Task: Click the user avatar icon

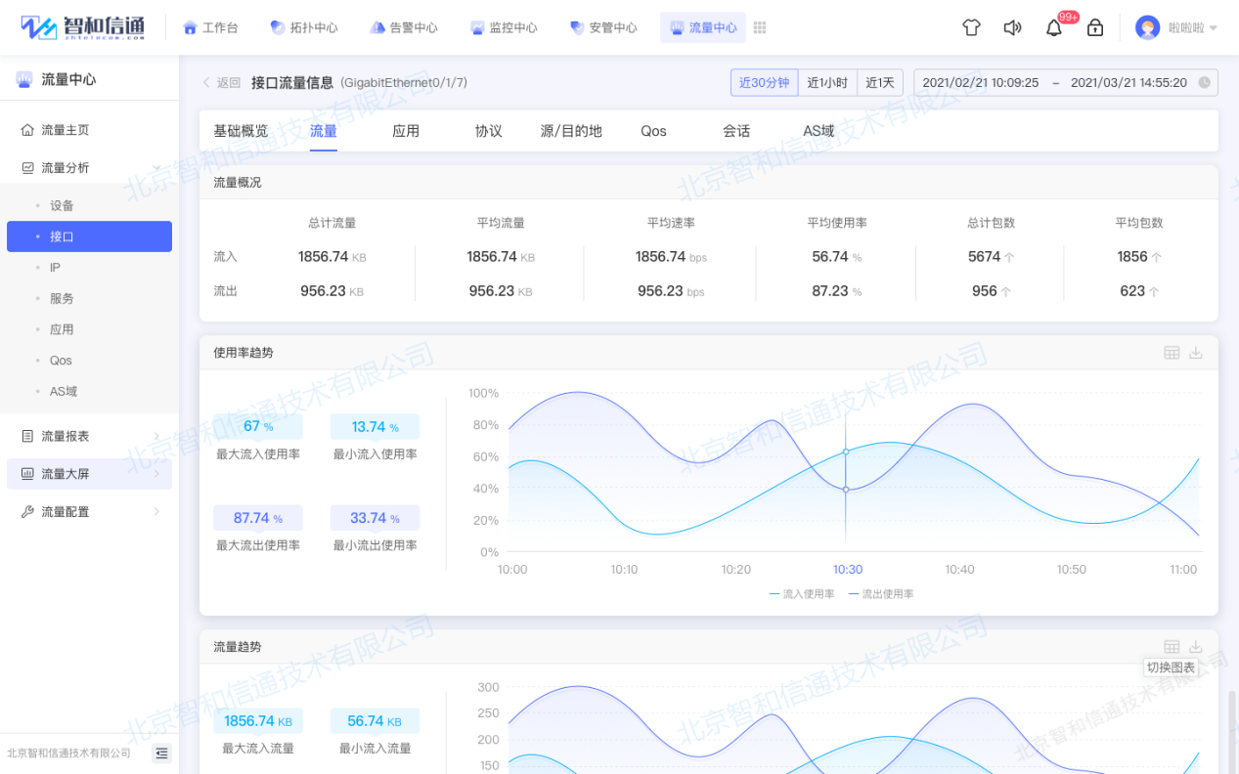Action: (x=1147, y=27)
